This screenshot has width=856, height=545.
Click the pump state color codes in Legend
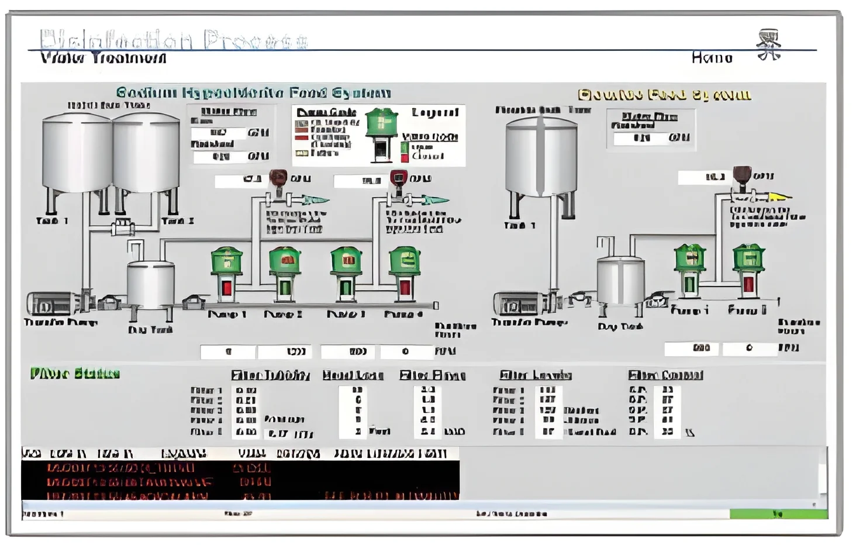(301, 139)
